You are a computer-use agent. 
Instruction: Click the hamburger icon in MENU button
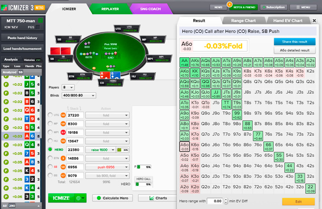tap(298, 7)
